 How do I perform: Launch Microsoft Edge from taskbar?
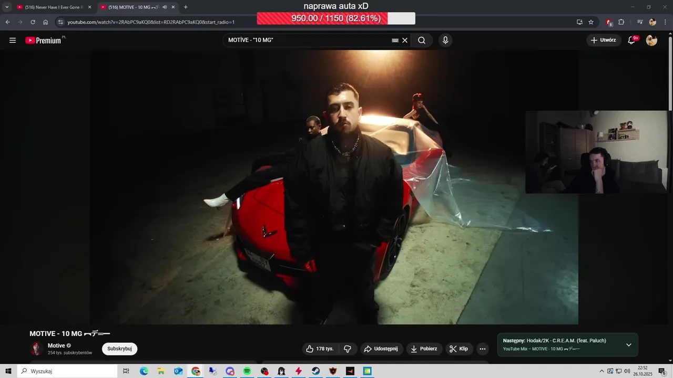coord(144,371)
